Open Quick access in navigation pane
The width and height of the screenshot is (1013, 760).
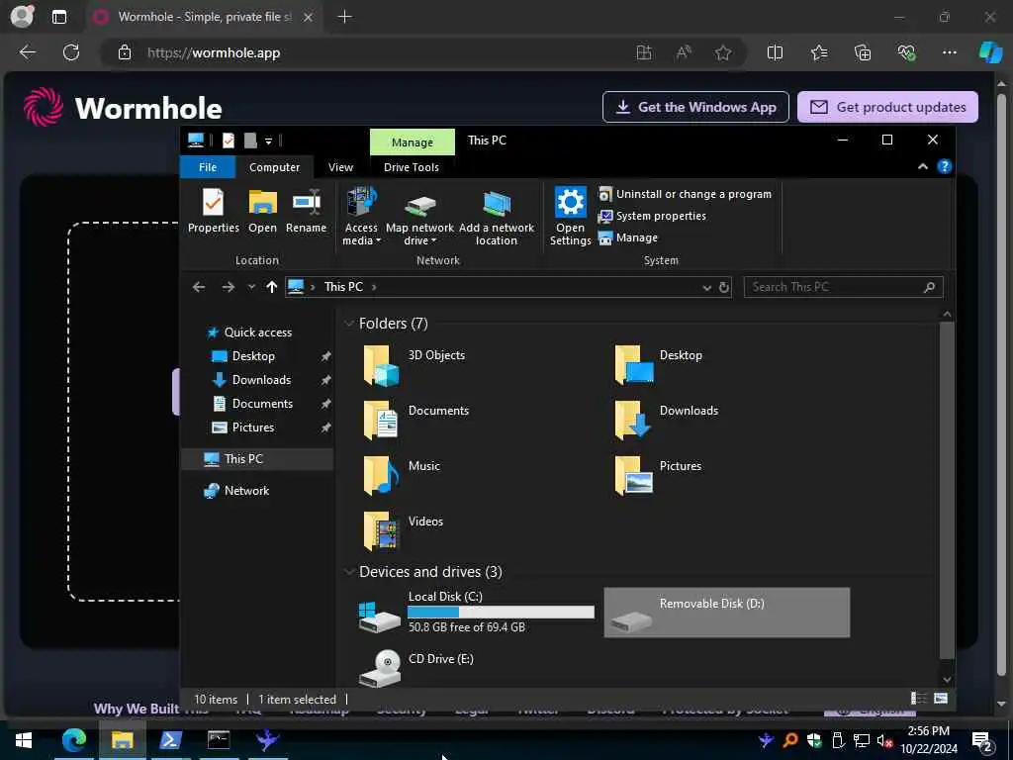coord(258,332)
